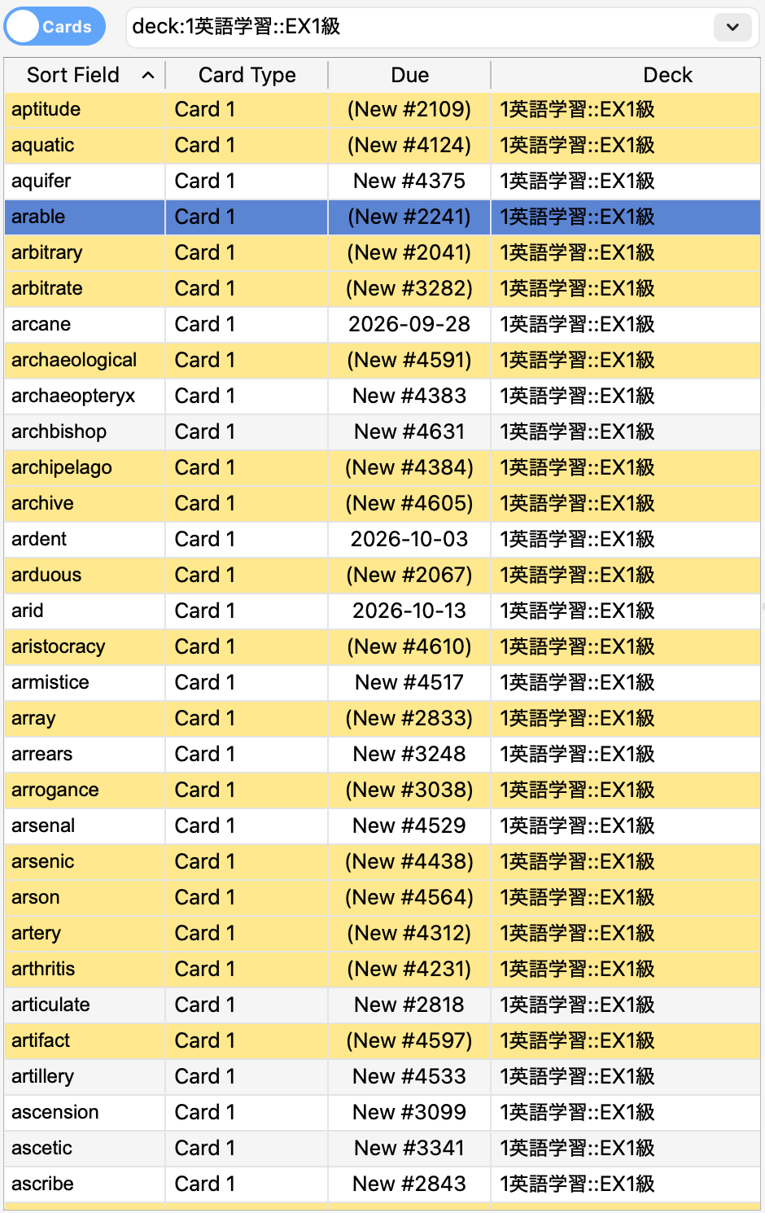
Task: Sort by the Due column header
Action: (409, 75)
